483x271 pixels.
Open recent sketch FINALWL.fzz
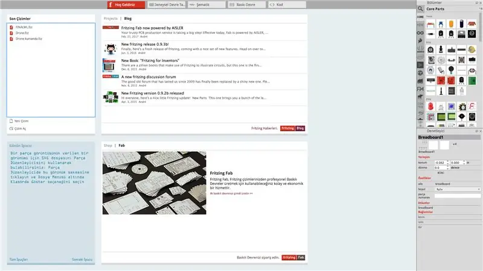point(24,27)
